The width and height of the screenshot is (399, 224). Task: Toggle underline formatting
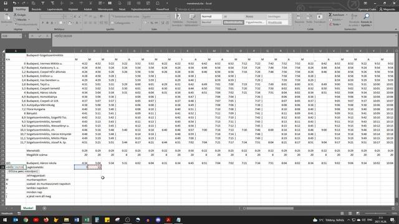[x=52, y=23]
